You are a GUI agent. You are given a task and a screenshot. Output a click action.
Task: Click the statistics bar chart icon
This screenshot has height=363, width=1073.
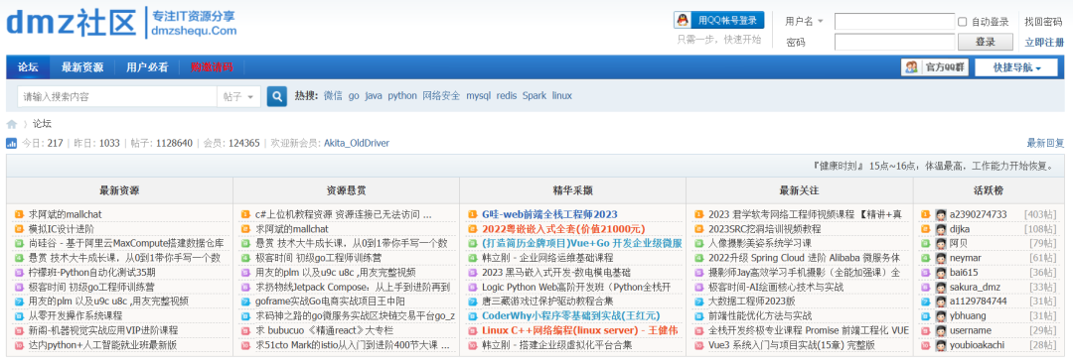click(12, 143)
